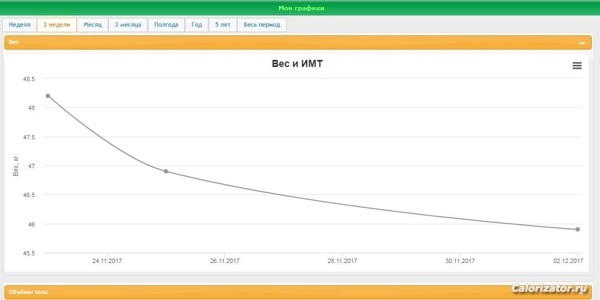Switch to the Месяц tab
600x300 pixels.
pyautogui.click(x=92, y=25)
